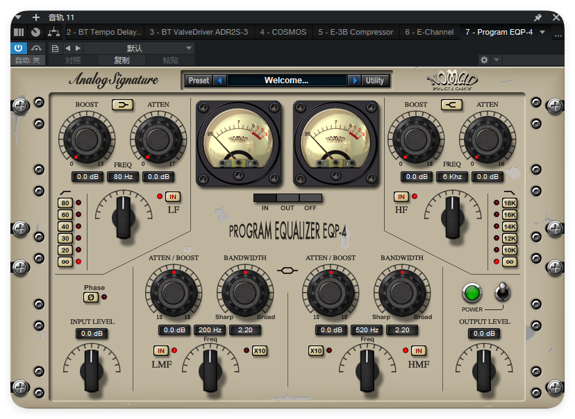Screen dimensions: 575x419
Task: Click the Preset button
Action: (x=199, y=80)
